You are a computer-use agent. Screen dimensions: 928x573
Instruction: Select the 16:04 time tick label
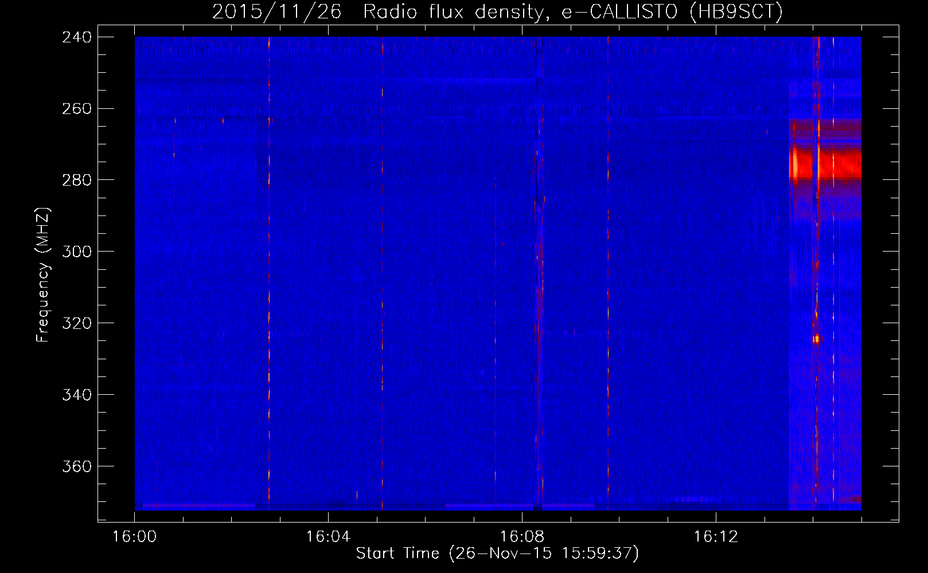tap(328, 537)
